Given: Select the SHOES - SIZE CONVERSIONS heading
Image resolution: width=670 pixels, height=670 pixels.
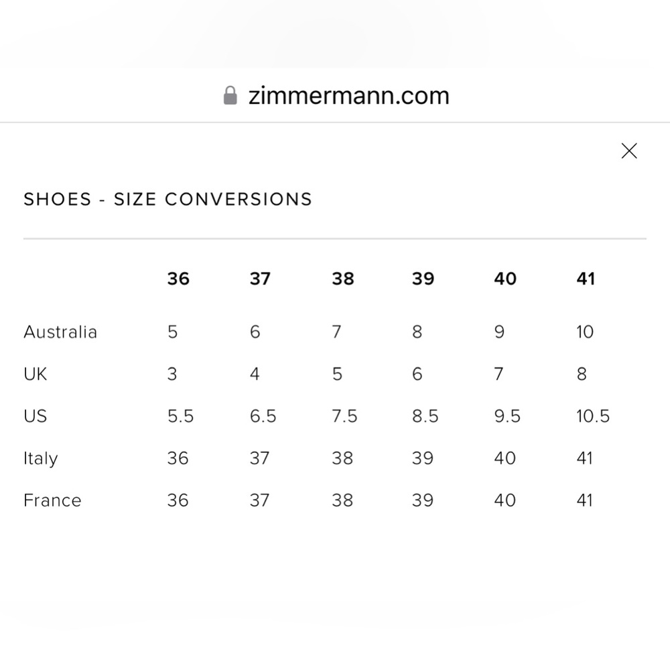Looking at the screenshot, I should (x=167, y=199).
